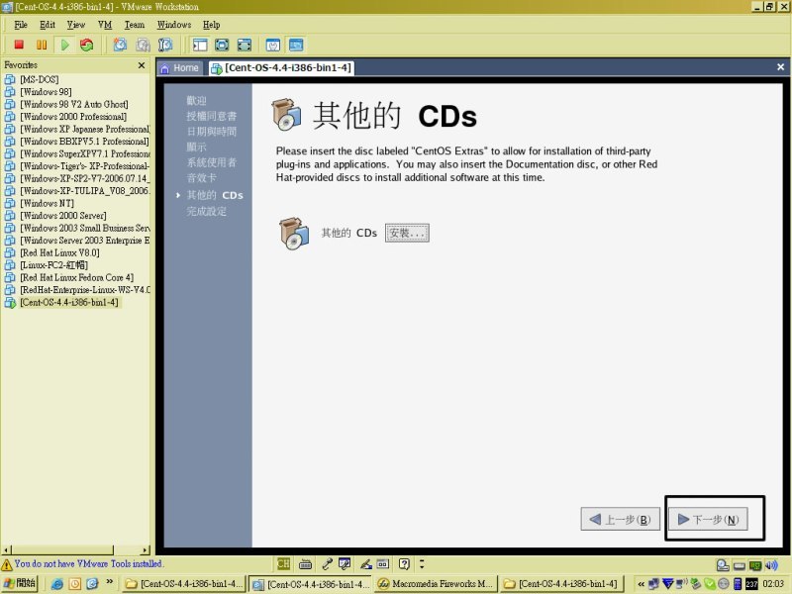
Task: Click the green Power On play icon
Action: coord(64,45)
